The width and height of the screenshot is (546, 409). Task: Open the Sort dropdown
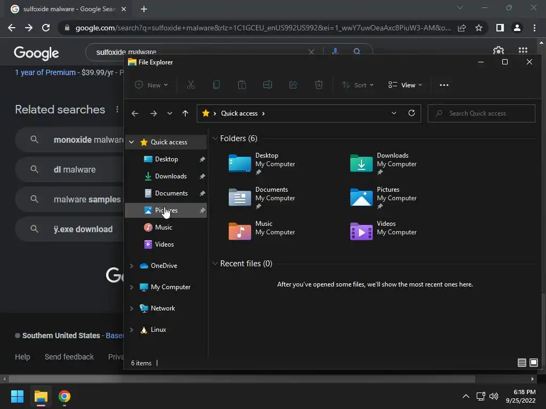click(x=357, y=85)
